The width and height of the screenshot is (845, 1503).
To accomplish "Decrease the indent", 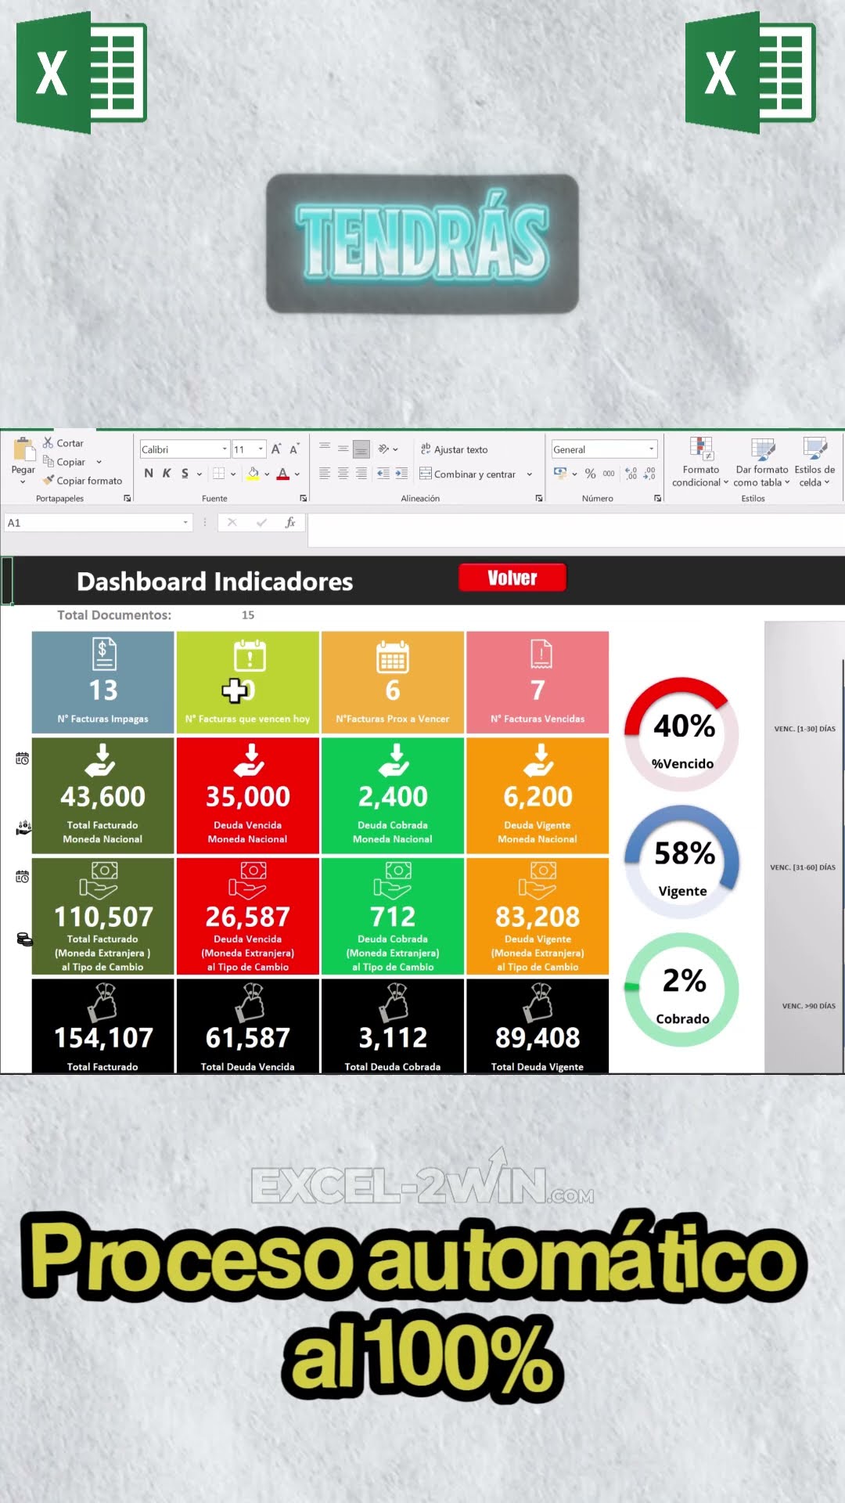I will [x=383, y=474].
